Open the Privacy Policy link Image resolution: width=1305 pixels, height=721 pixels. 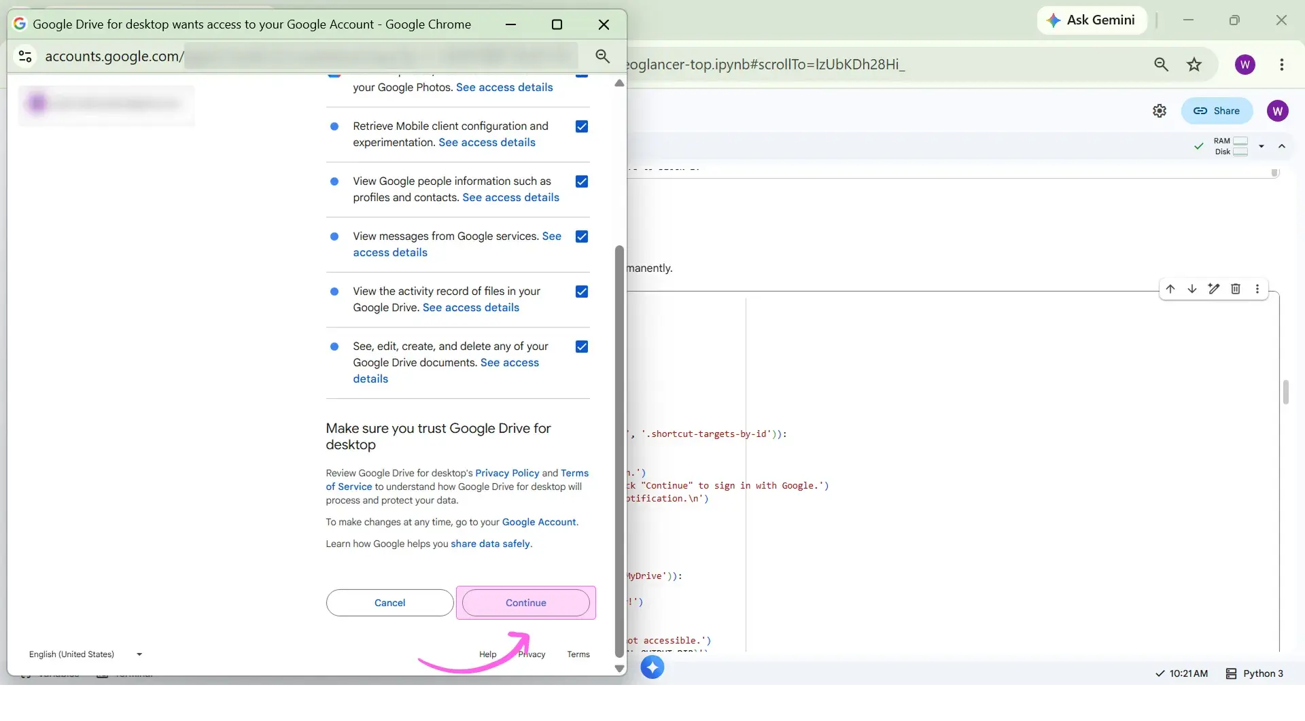[507, 473]
